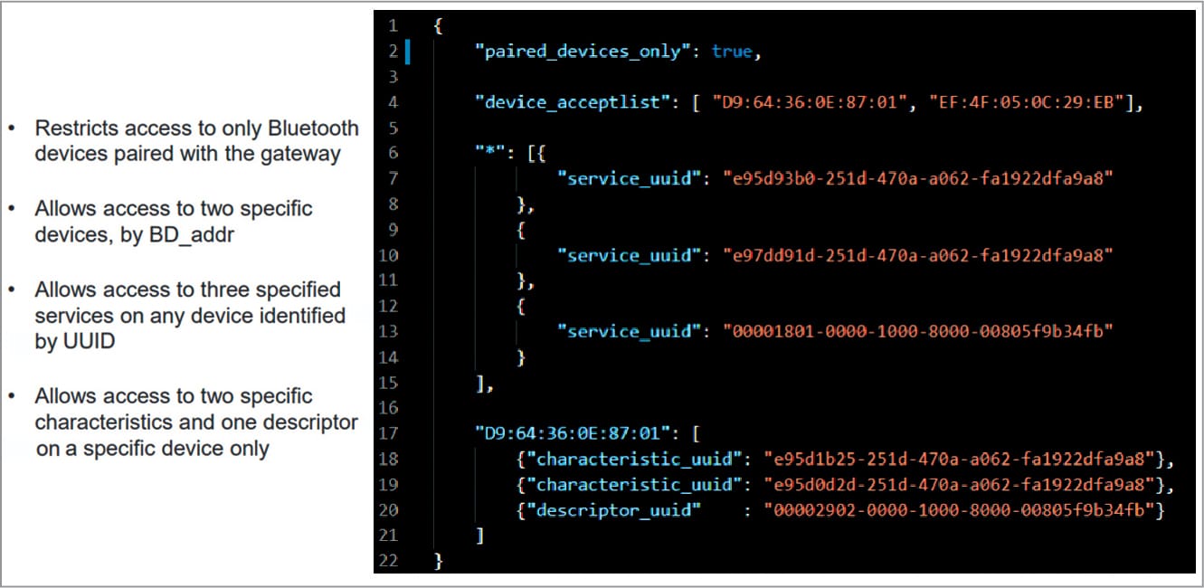Screen dimensions: 1204x588
Task: Click the closing brace on line 22
Action: pos(439,562)
